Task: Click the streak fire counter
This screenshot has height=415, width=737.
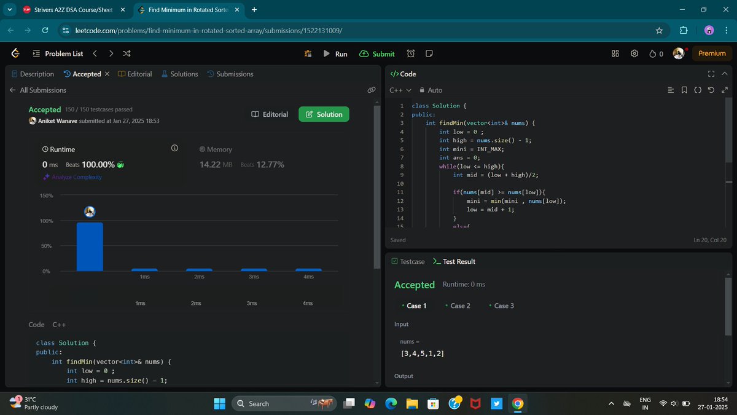Action: [x=656, y=53]
